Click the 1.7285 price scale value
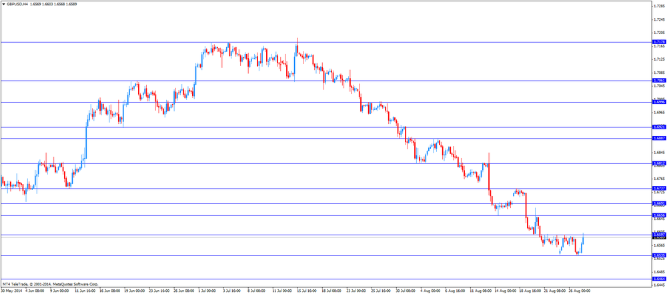 pyautogui.click(x=660, y=6)
